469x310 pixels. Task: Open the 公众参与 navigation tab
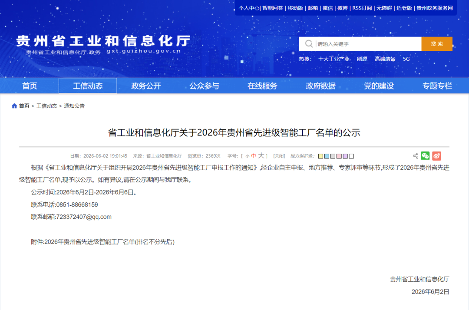pyautogui.click(x=204, y=86)
